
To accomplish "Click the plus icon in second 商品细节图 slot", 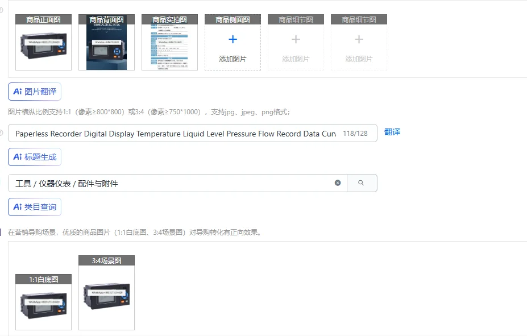I will pos(358,39).
